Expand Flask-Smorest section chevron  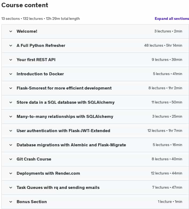point(11,88)
